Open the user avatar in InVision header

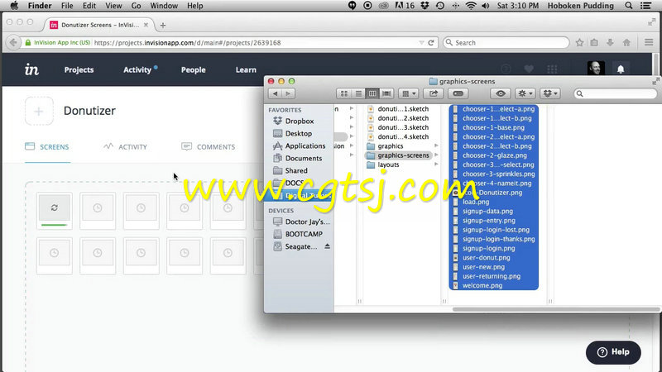pos(596,69)
